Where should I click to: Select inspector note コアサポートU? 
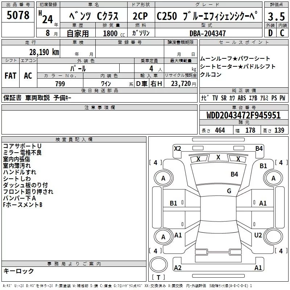click(x=22, y=146)
